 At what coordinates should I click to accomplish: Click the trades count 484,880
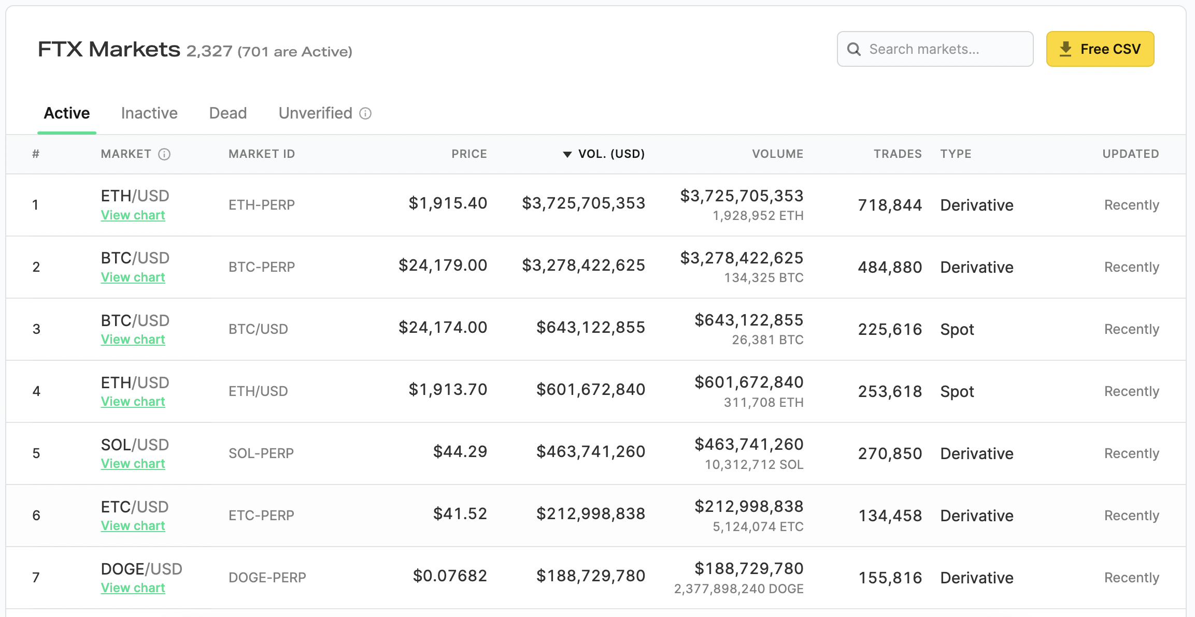[890, 268]
